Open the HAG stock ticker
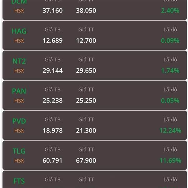The width and height of the screenshot is (188, 188). [19, 31]
